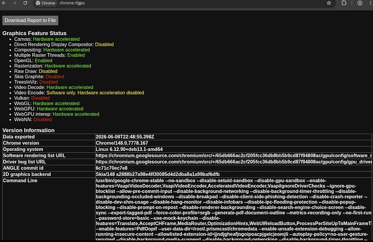This screenshot has width=373, height=242.
Task: Bookmark this page with the star icon
Action: click(329, 3)
